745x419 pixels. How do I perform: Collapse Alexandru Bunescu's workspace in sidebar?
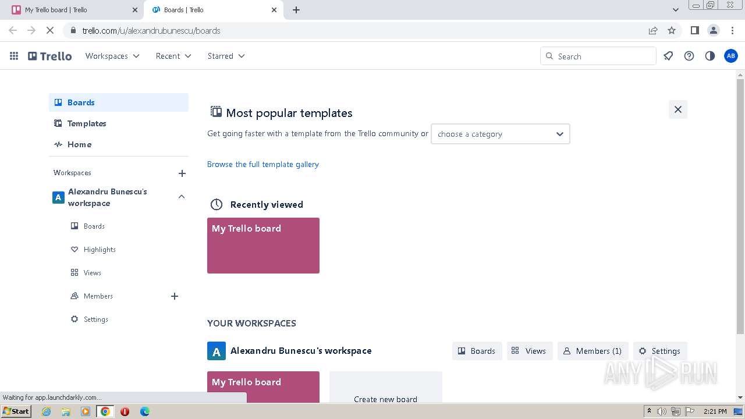tap(182, 197)
